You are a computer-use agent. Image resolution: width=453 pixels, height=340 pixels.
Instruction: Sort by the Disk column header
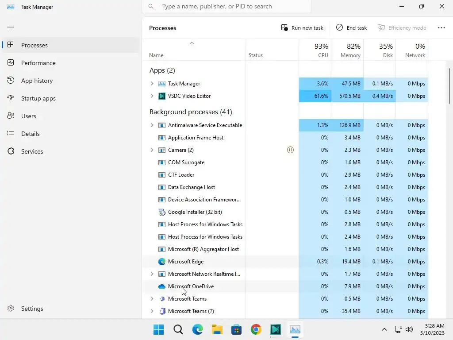pos(380,50)
